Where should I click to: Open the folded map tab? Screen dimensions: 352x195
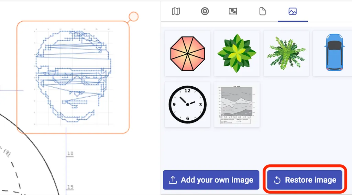pyautogui.click(x=176, y=11)
